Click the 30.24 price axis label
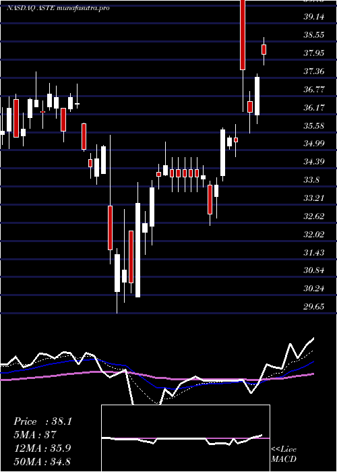This screenshot has width=337, height=472. pos(313,289)
